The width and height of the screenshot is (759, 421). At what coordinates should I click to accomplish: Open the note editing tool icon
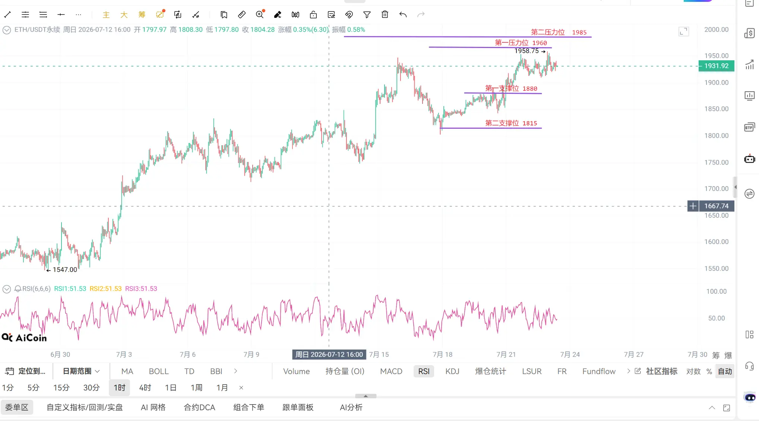[x=331, y=15]
